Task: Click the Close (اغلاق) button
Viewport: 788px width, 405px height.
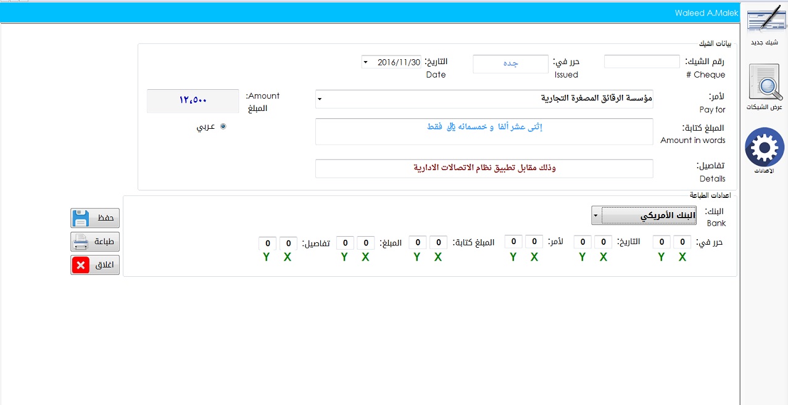Action: click(x=95, y=265)
